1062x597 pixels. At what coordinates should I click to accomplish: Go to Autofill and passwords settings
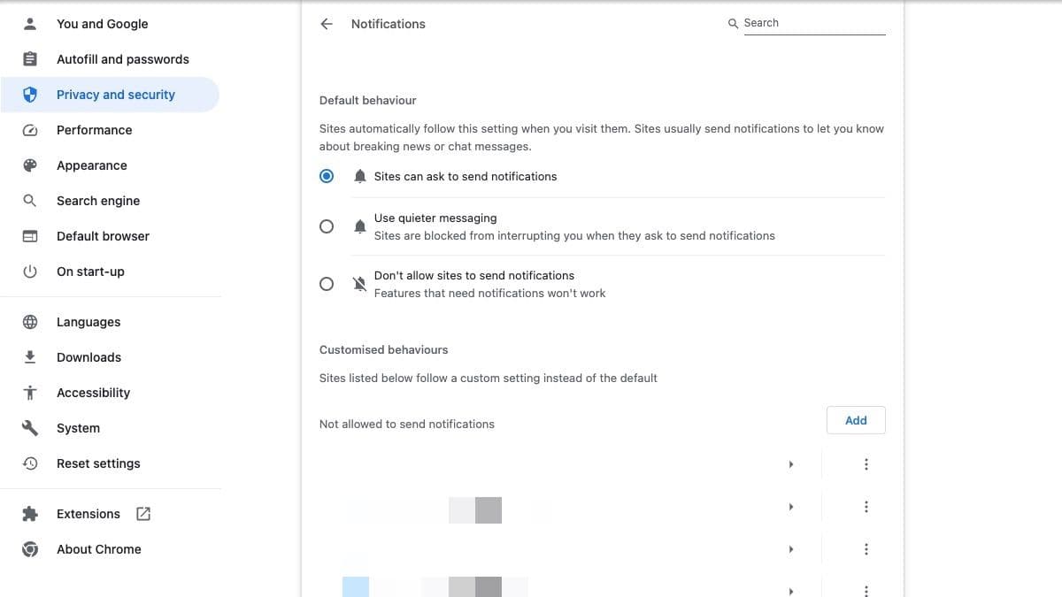click(x=122, y=59)
